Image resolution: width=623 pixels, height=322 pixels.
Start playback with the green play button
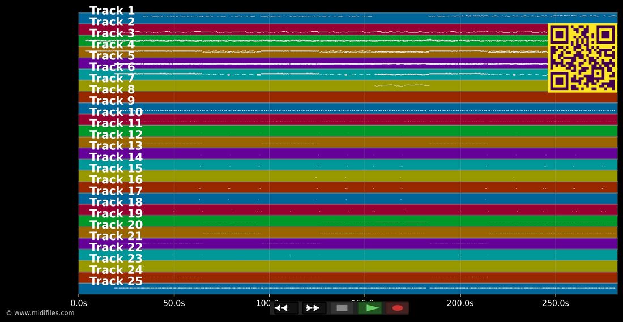[x=369, y=308]
